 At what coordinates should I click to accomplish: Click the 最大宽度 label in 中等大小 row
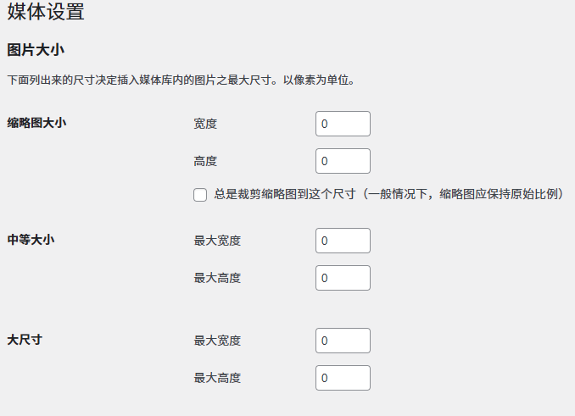coord(217,241)
